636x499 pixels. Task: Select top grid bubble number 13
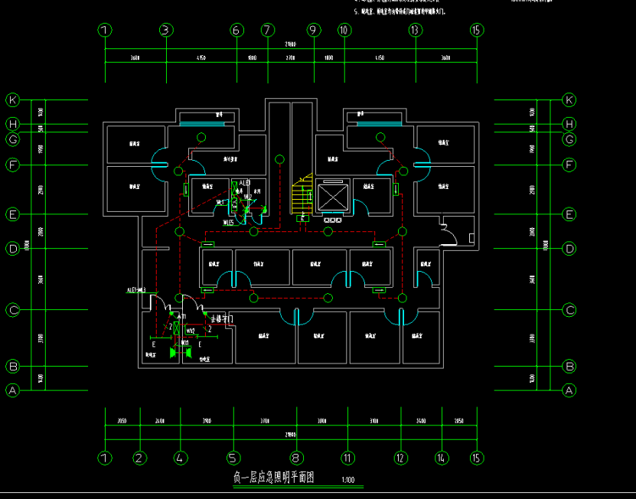[x=415, y=31]
